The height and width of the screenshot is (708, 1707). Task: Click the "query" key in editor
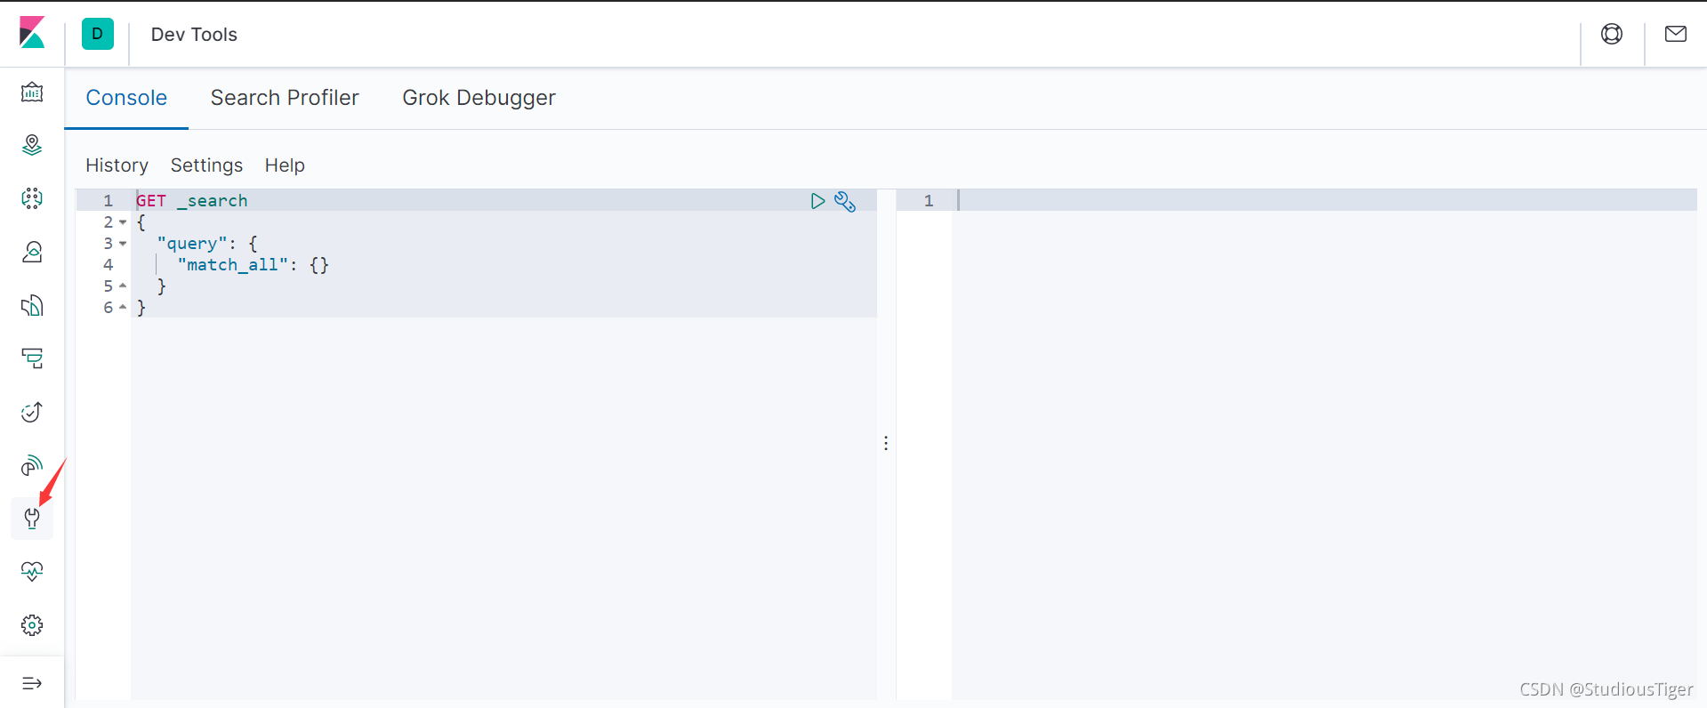point(192,244)
